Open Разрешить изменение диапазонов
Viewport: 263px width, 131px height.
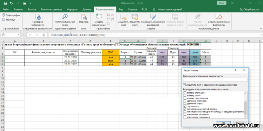click(153, 20)
